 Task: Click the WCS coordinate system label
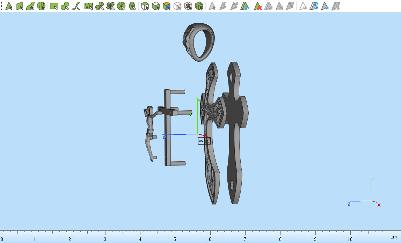204,141
